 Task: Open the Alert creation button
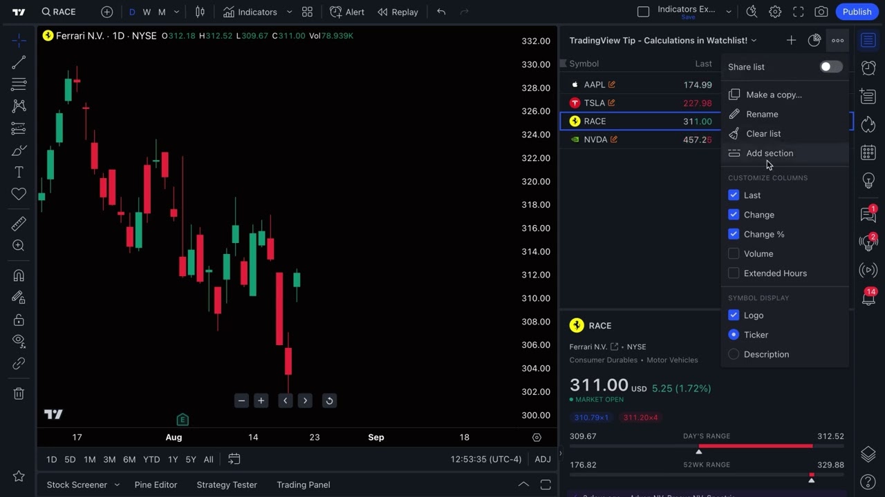tap(347, 12)
